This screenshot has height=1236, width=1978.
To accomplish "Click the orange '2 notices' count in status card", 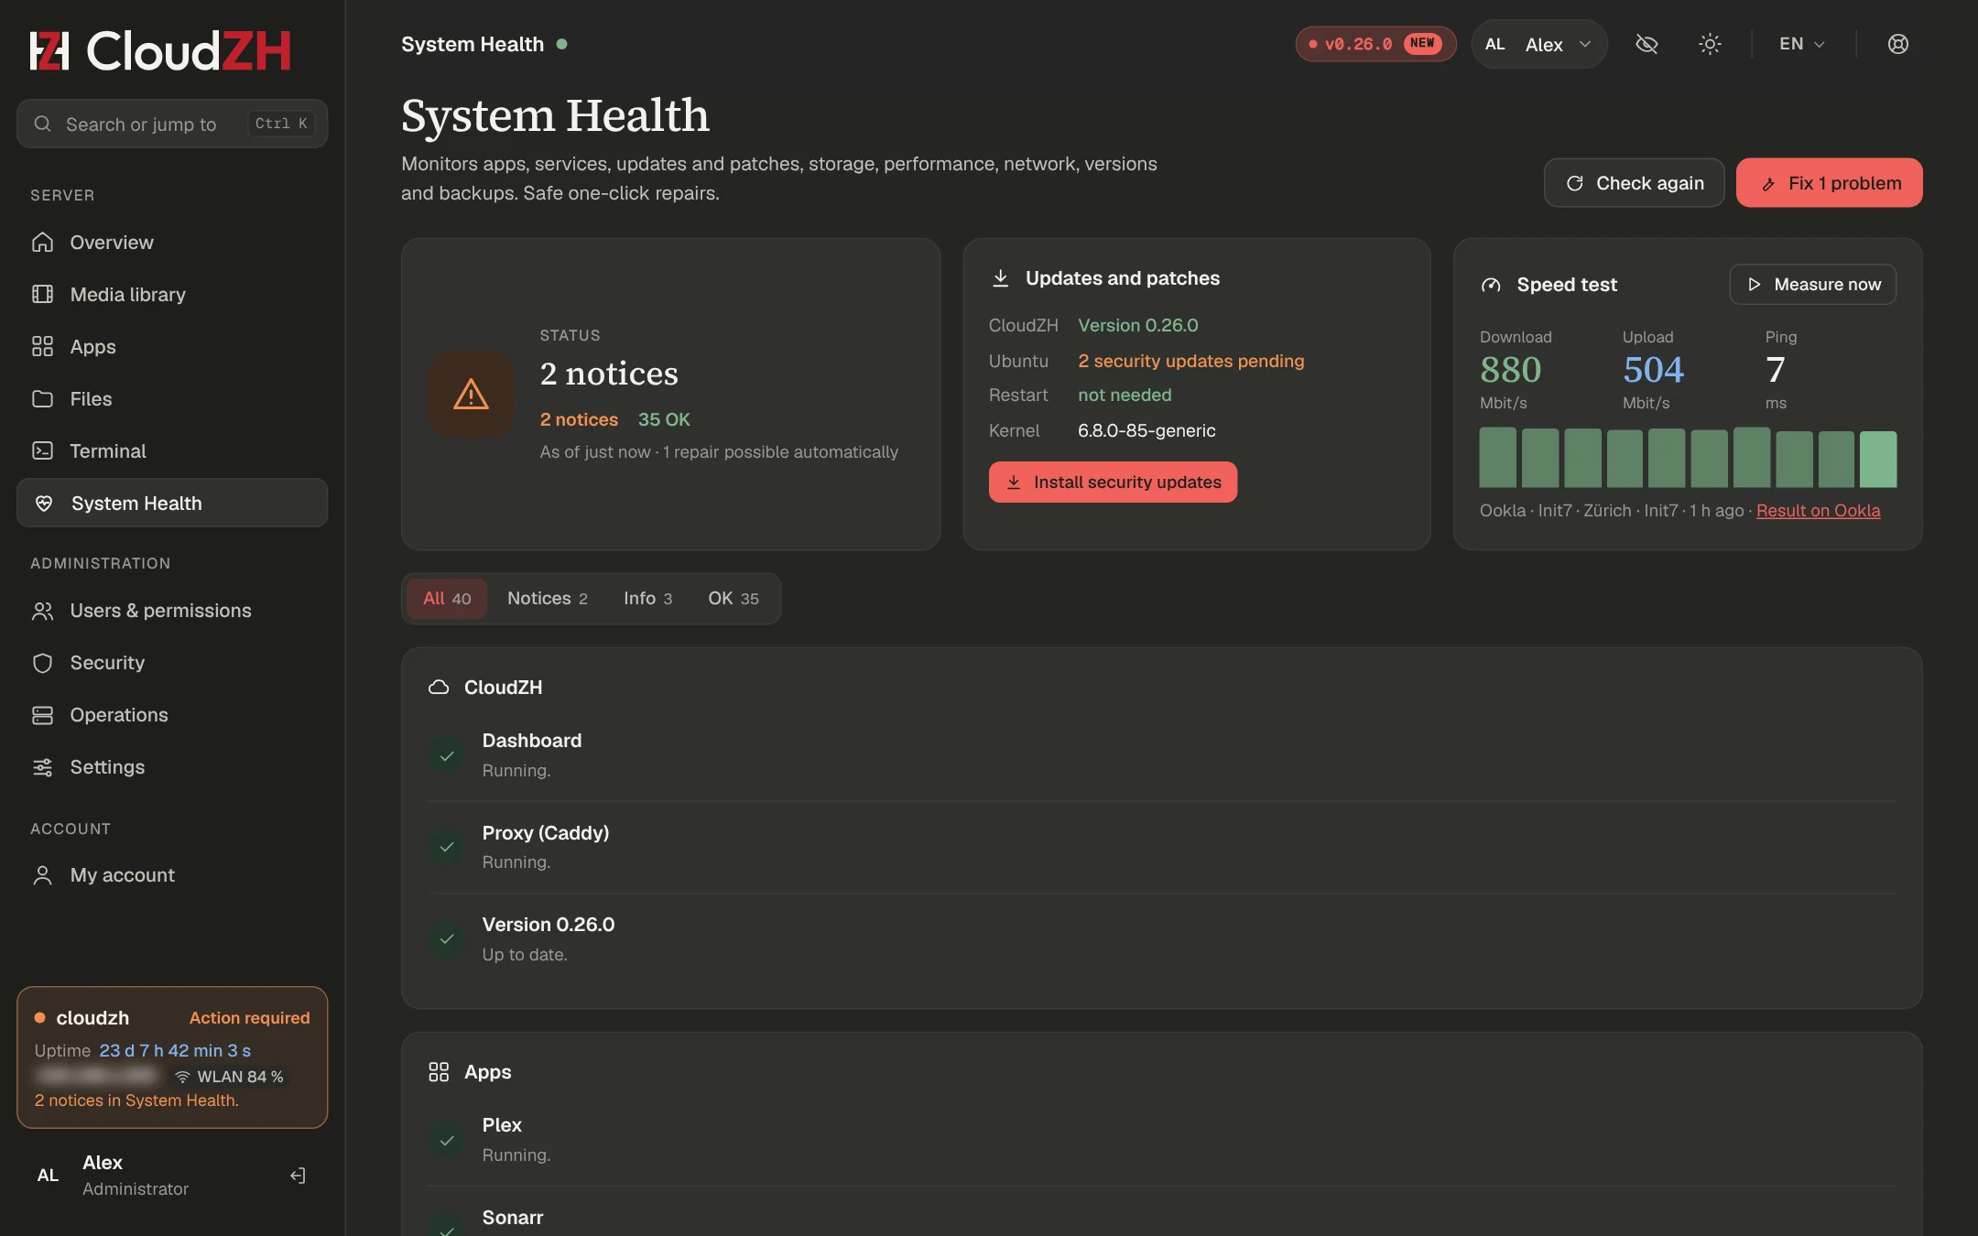I will 579,419.
